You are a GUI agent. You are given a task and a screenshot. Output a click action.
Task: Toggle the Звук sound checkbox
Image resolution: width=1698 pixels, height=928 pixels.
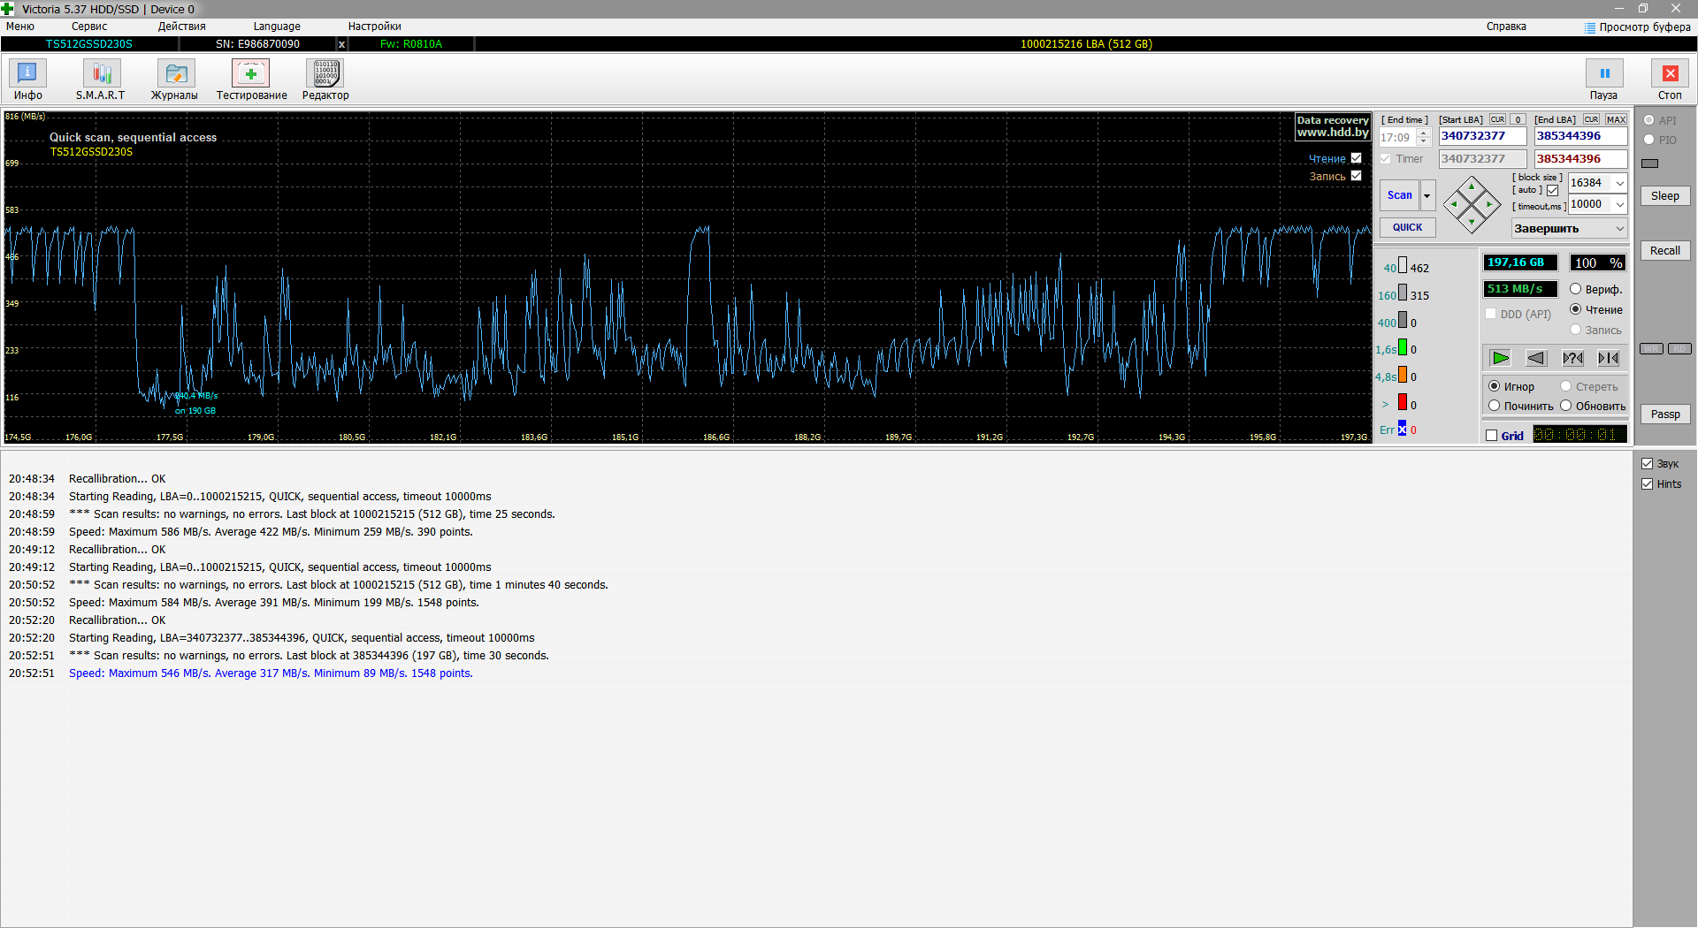(1647, 464)
